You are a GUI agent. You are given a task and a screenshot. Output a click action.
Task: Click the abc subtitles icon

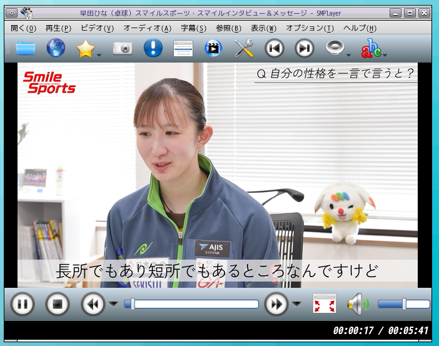pyautogui.click(x=371, y=48)
